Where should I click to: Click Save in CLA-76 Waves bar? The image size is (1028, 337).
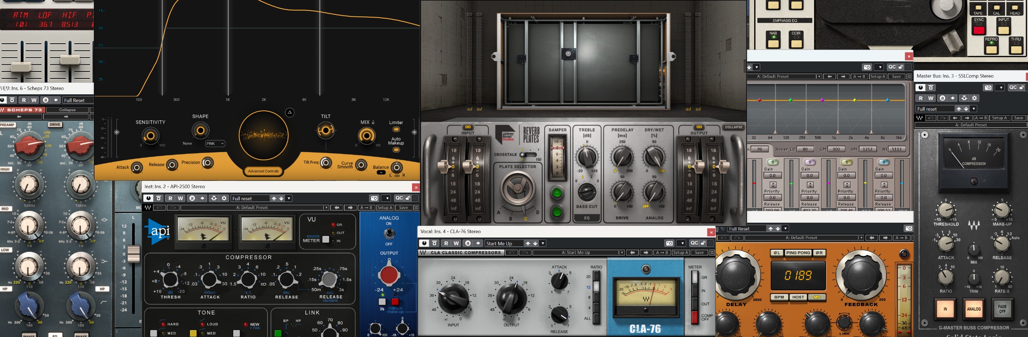(x=699, y=253)
